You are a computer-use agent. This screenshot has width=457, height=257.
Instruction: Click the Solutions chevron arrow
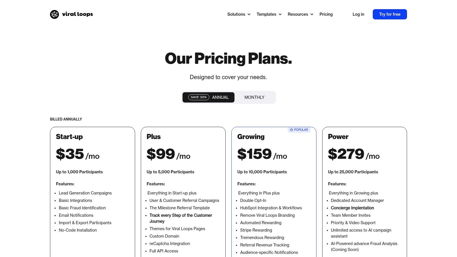click(x=249, y=14)
